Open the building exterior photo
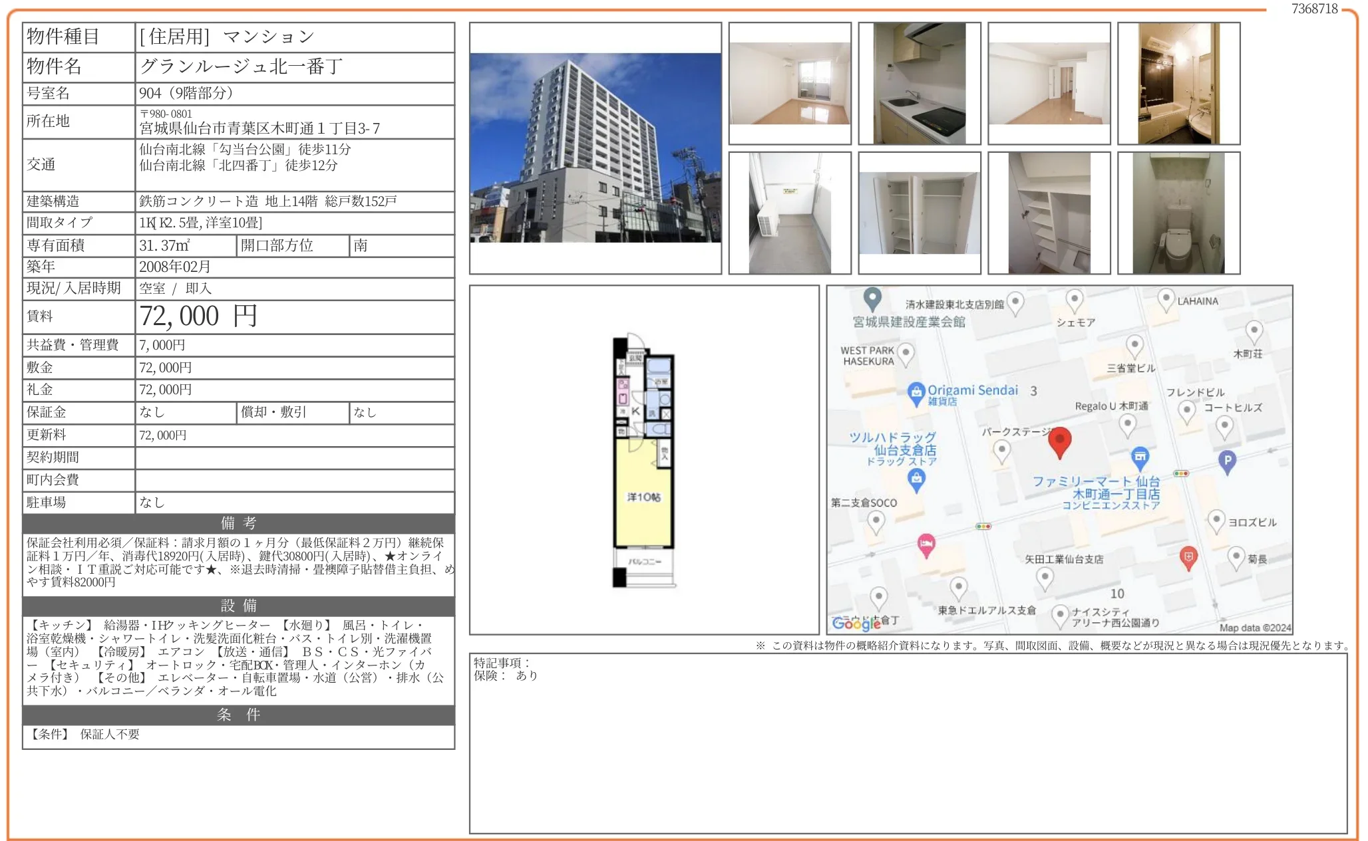The width and height of the screenshot is (1368, 841). click(595, 148)
